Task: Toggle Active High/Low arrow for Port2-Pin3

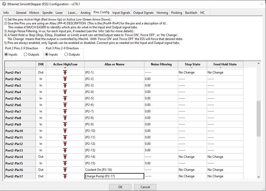Action: 65,85
